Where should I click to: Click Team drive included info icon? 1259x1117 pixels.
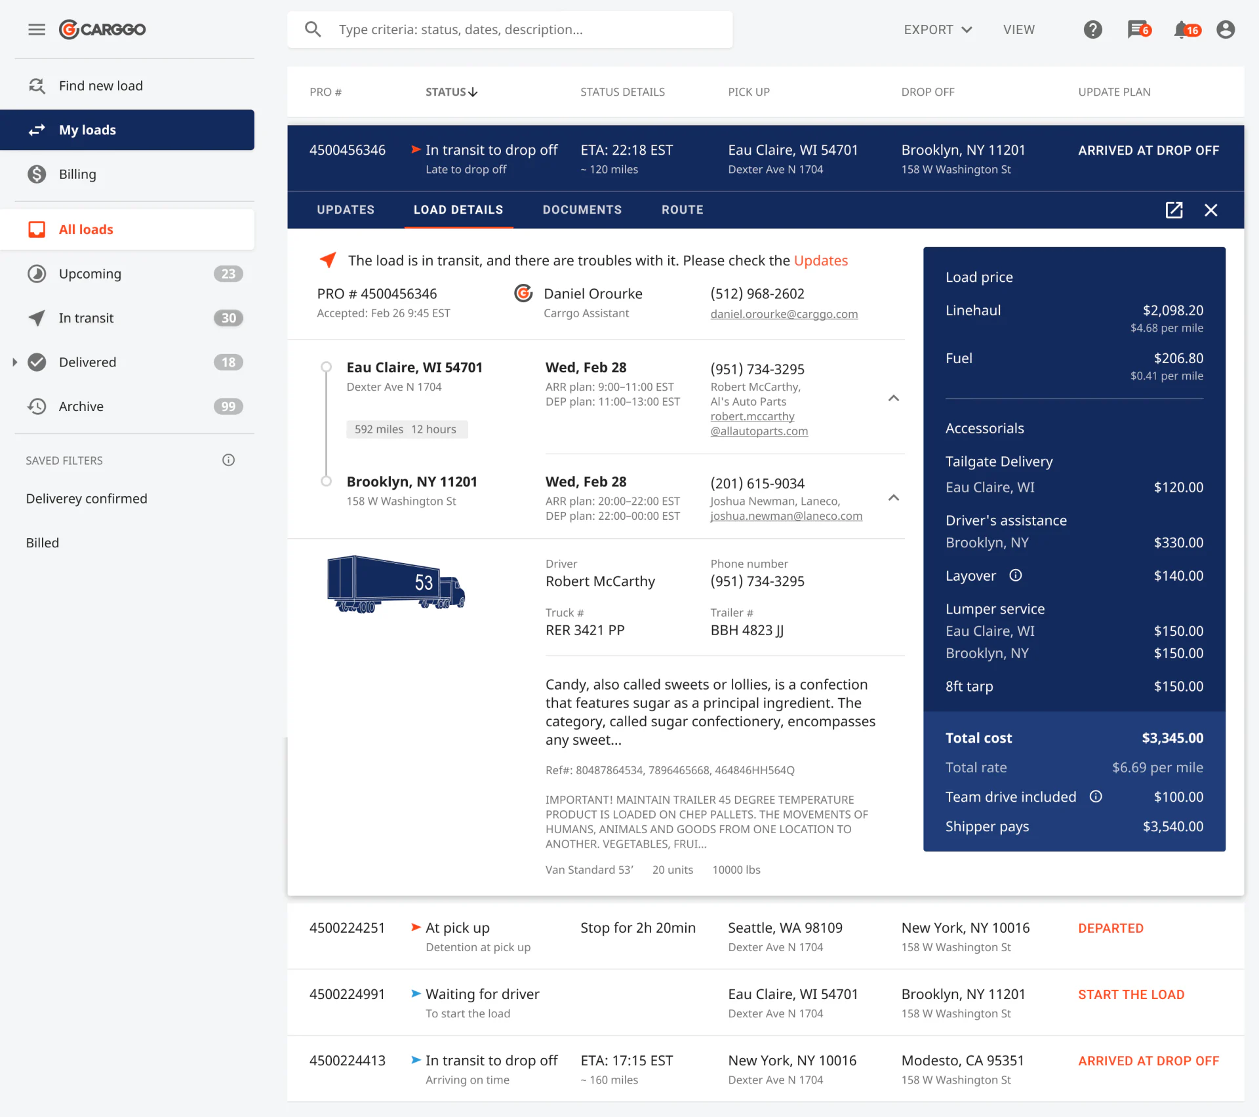coord(1096,796)
